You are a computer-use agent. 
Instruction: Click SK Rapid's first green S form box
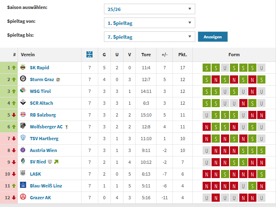207,68
